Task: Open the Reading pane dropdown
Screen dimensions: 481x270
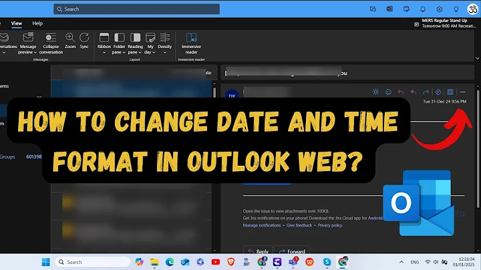Action: coord(135,43)
